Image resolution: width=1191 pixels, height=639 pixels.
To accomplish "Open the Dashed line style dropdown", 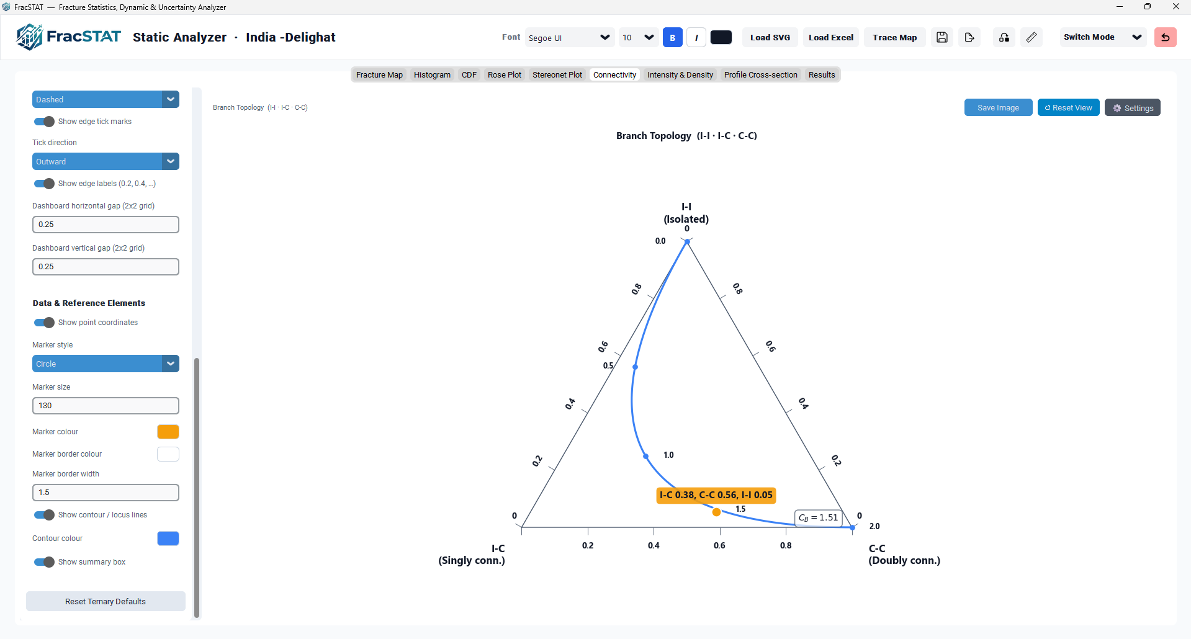I will [106, 99].
